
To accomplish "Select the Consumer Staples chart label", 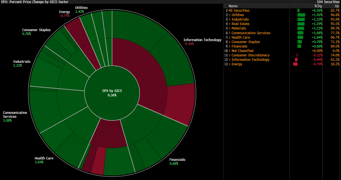I will 36,30.
